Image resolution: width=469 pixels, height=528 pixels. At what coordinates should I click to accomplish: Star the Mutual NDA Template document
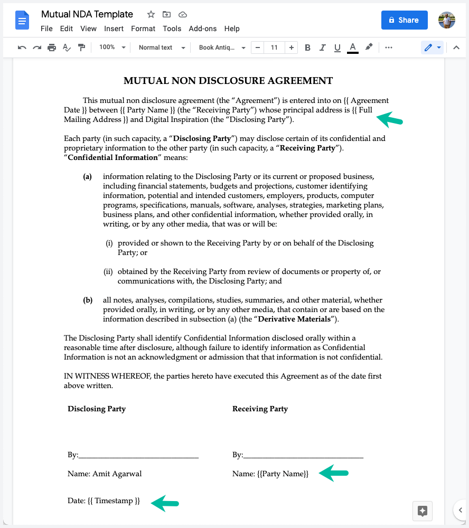151,14
